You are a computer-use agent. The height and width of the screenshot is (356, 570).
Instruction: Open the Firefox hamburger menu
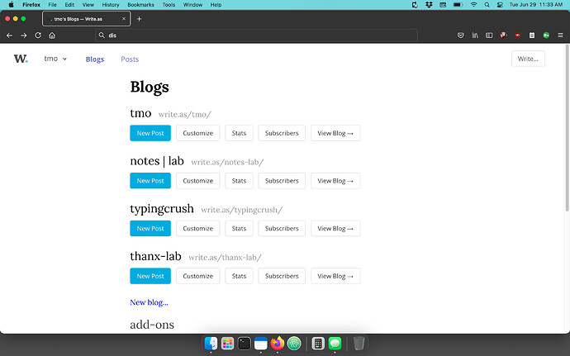[560, 36]
